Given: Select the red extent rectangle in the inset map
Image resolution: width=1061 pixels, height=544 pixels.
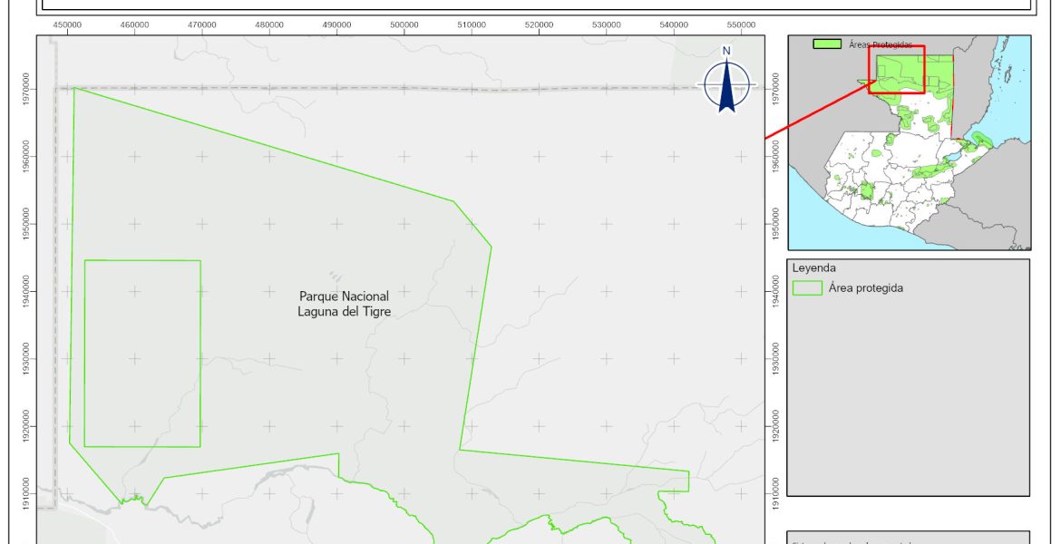Looking at the screenshot, I should coord(896,70).
